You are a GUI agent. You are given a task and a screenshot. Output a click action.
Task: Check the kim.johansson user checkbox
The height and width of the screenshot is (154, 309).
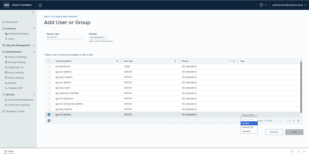49,66
